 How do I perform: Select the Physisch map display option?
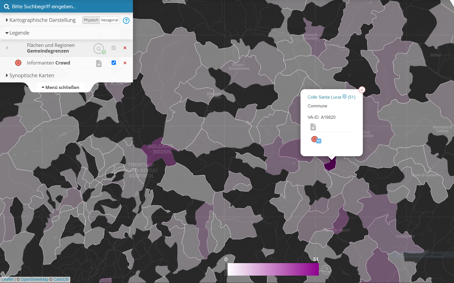click(x=91, y=20)
